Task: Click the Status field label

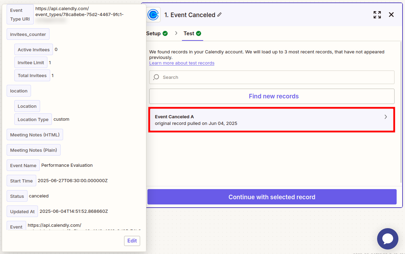Action: [x=17, y=196]
